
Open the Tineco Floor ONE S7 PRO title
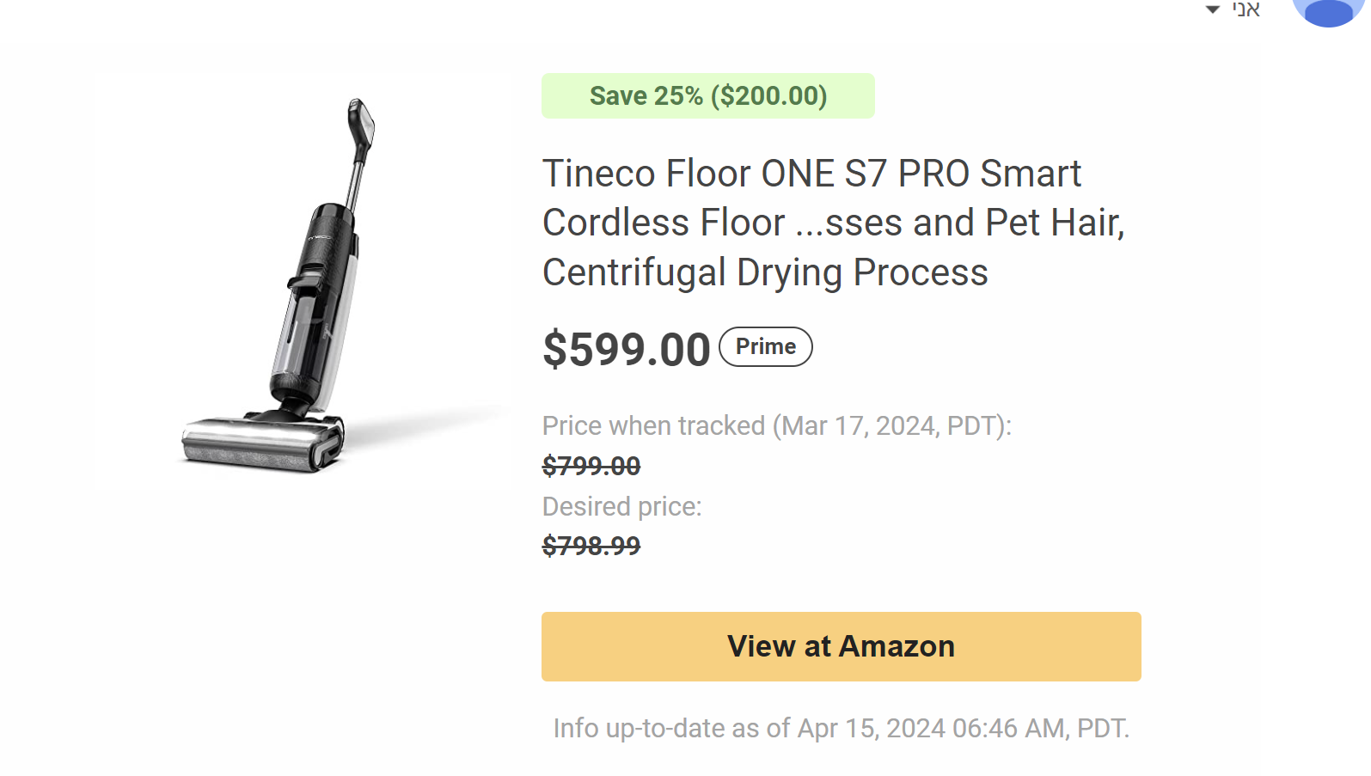tap(811, 174)
